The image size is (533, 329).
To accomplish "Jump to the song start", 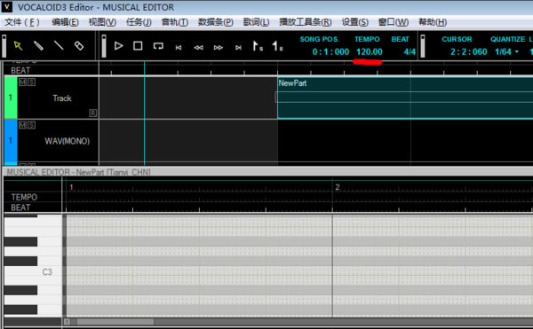I will [179, 48].
